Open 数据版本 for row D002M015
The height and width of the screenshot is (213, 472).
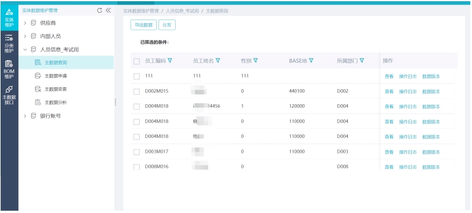click(431, 92)
